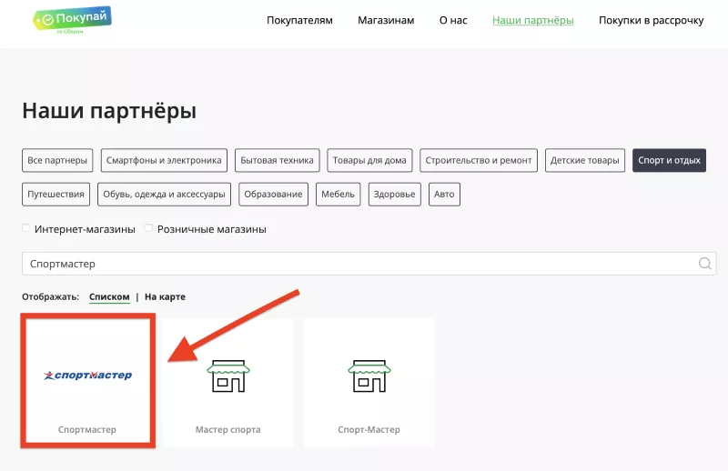The height and width of the screenshot is (471, 728).
Task: Filter by Смартфоны и электроника
Action: pyautogui.click(x=164, y=160)
